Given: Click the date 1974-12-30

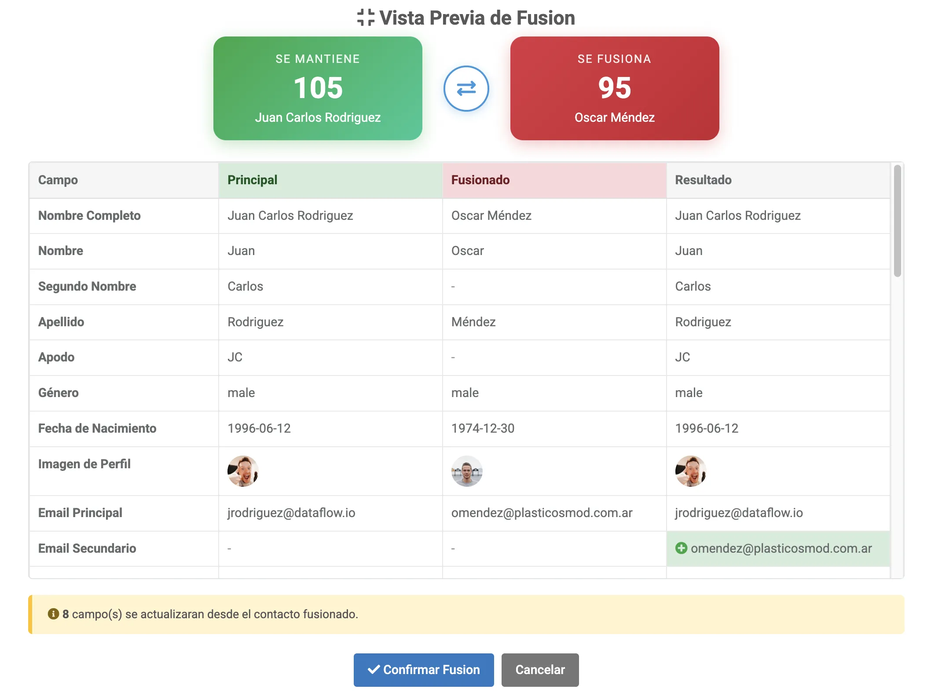Looking at the screenshot, I should pos(483,428).
